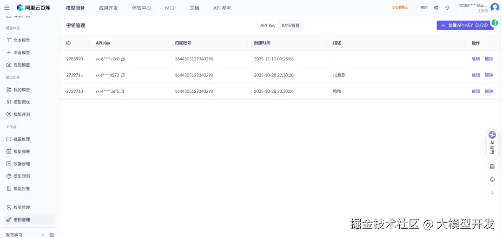Click the document icon on right edge
The image size is (502, 238).
[x=492, y=167]
